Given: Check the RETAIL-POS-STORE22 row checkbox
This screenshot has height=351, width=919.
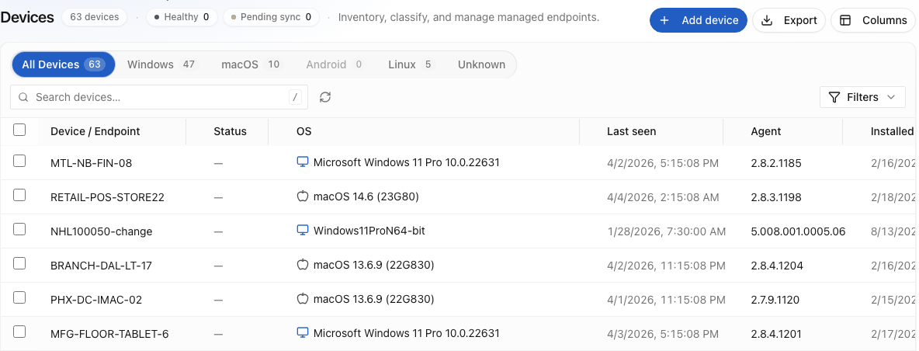Looking at the screenshot, I should [19, 195].
